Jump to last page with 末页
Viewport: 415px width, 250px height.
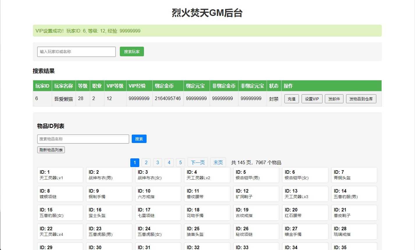click(218, 162)
